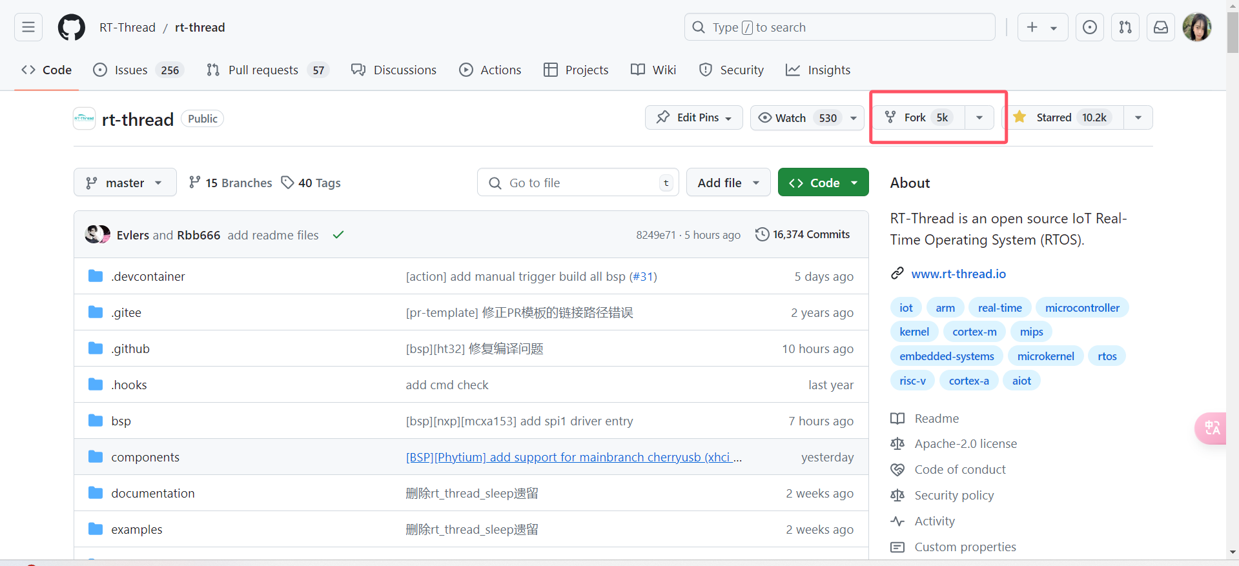This screenshot has height=566, width=1239.
Task: Open the Projects tab
Action: [576, 70]
